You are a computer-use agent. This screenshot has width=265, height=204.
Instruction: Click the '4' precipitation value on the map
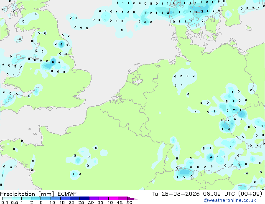[x=211, y=157]
